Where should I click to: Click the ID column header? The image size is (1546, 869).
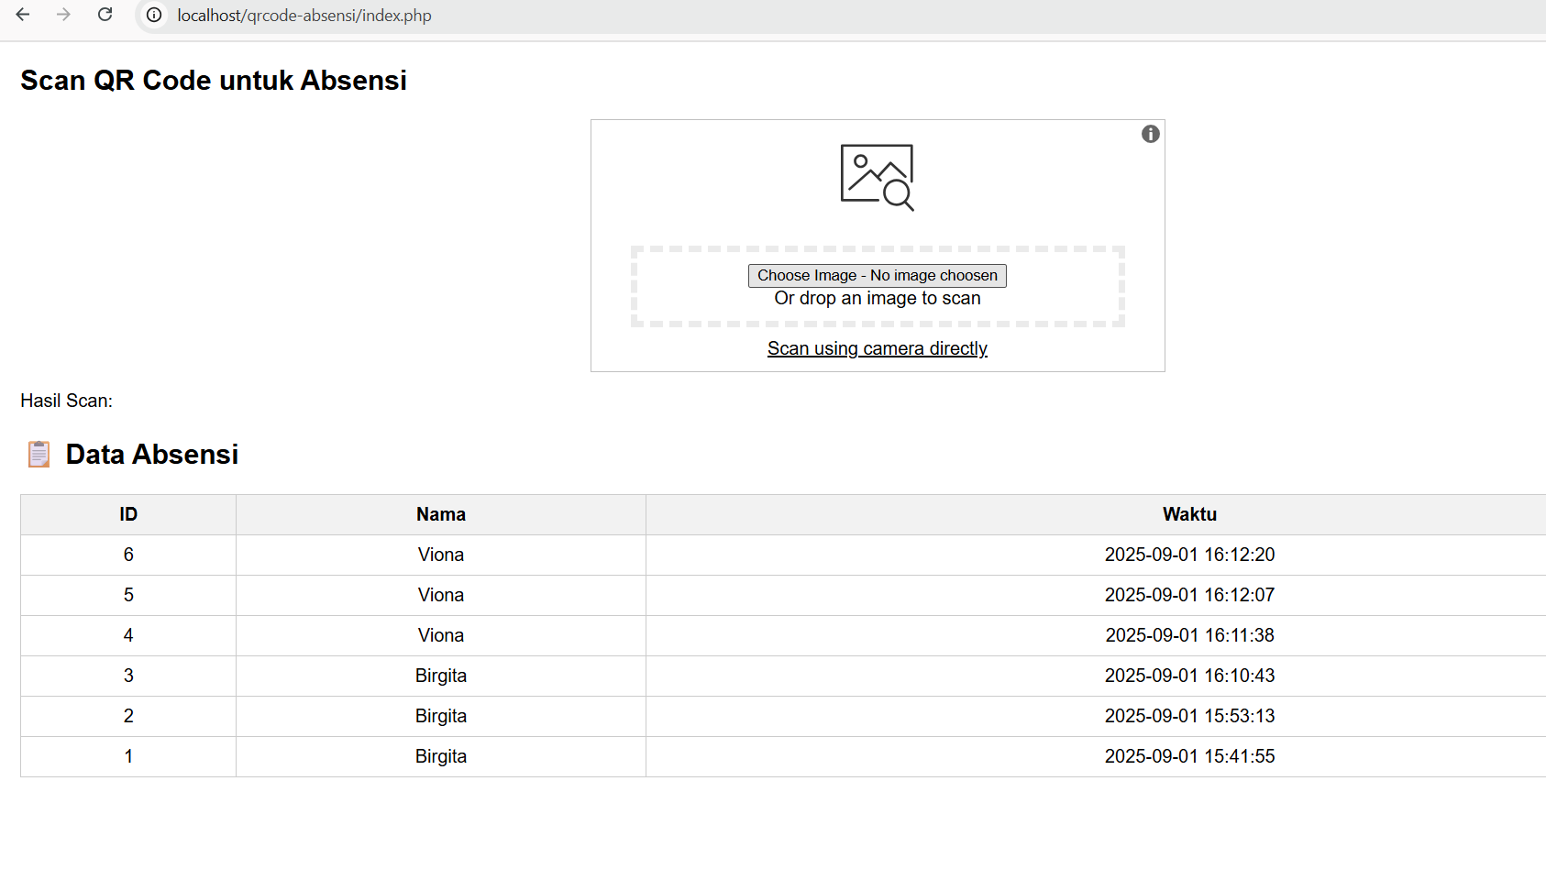pos(128,514)
